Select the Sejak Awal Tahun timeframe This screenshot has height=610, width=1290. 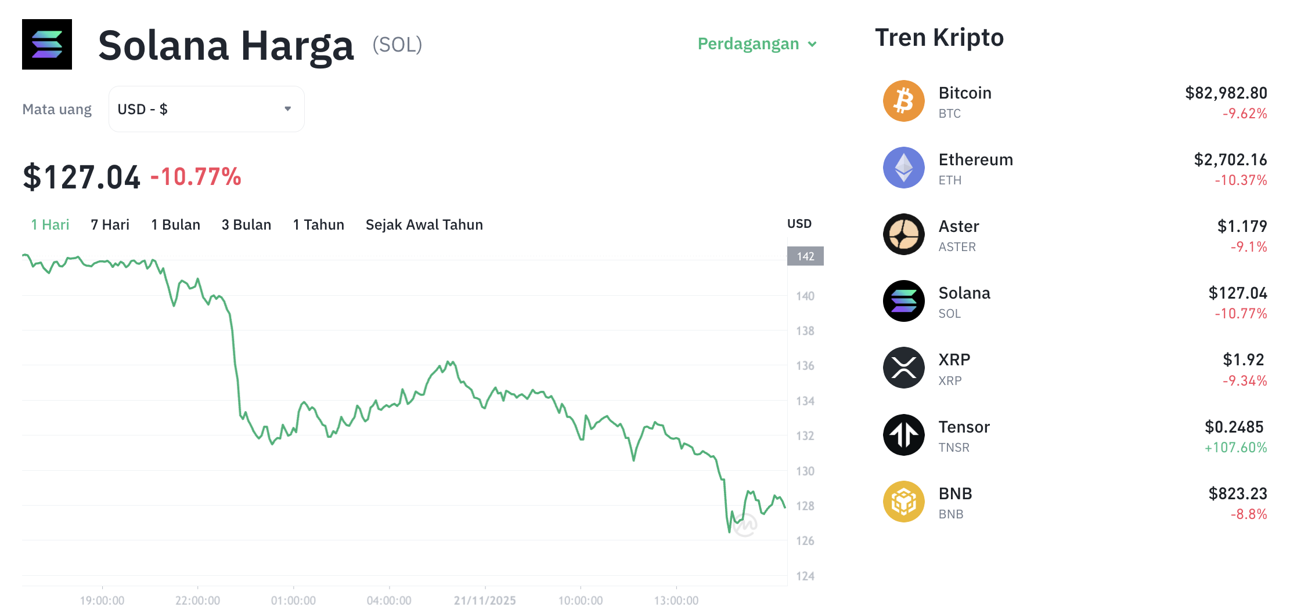424,224
